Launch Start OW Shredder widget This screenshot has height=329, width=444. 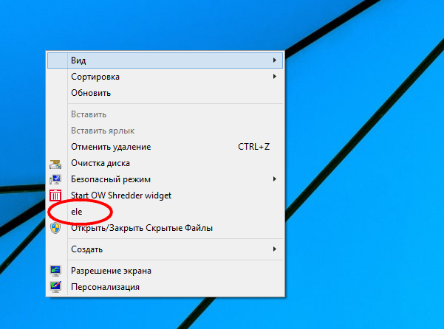click(x=165, y=195)
